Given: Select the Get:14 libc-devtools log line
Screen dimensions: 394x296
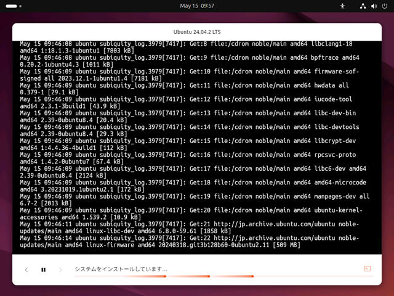Looking at the screenshot, I should 190,130.
